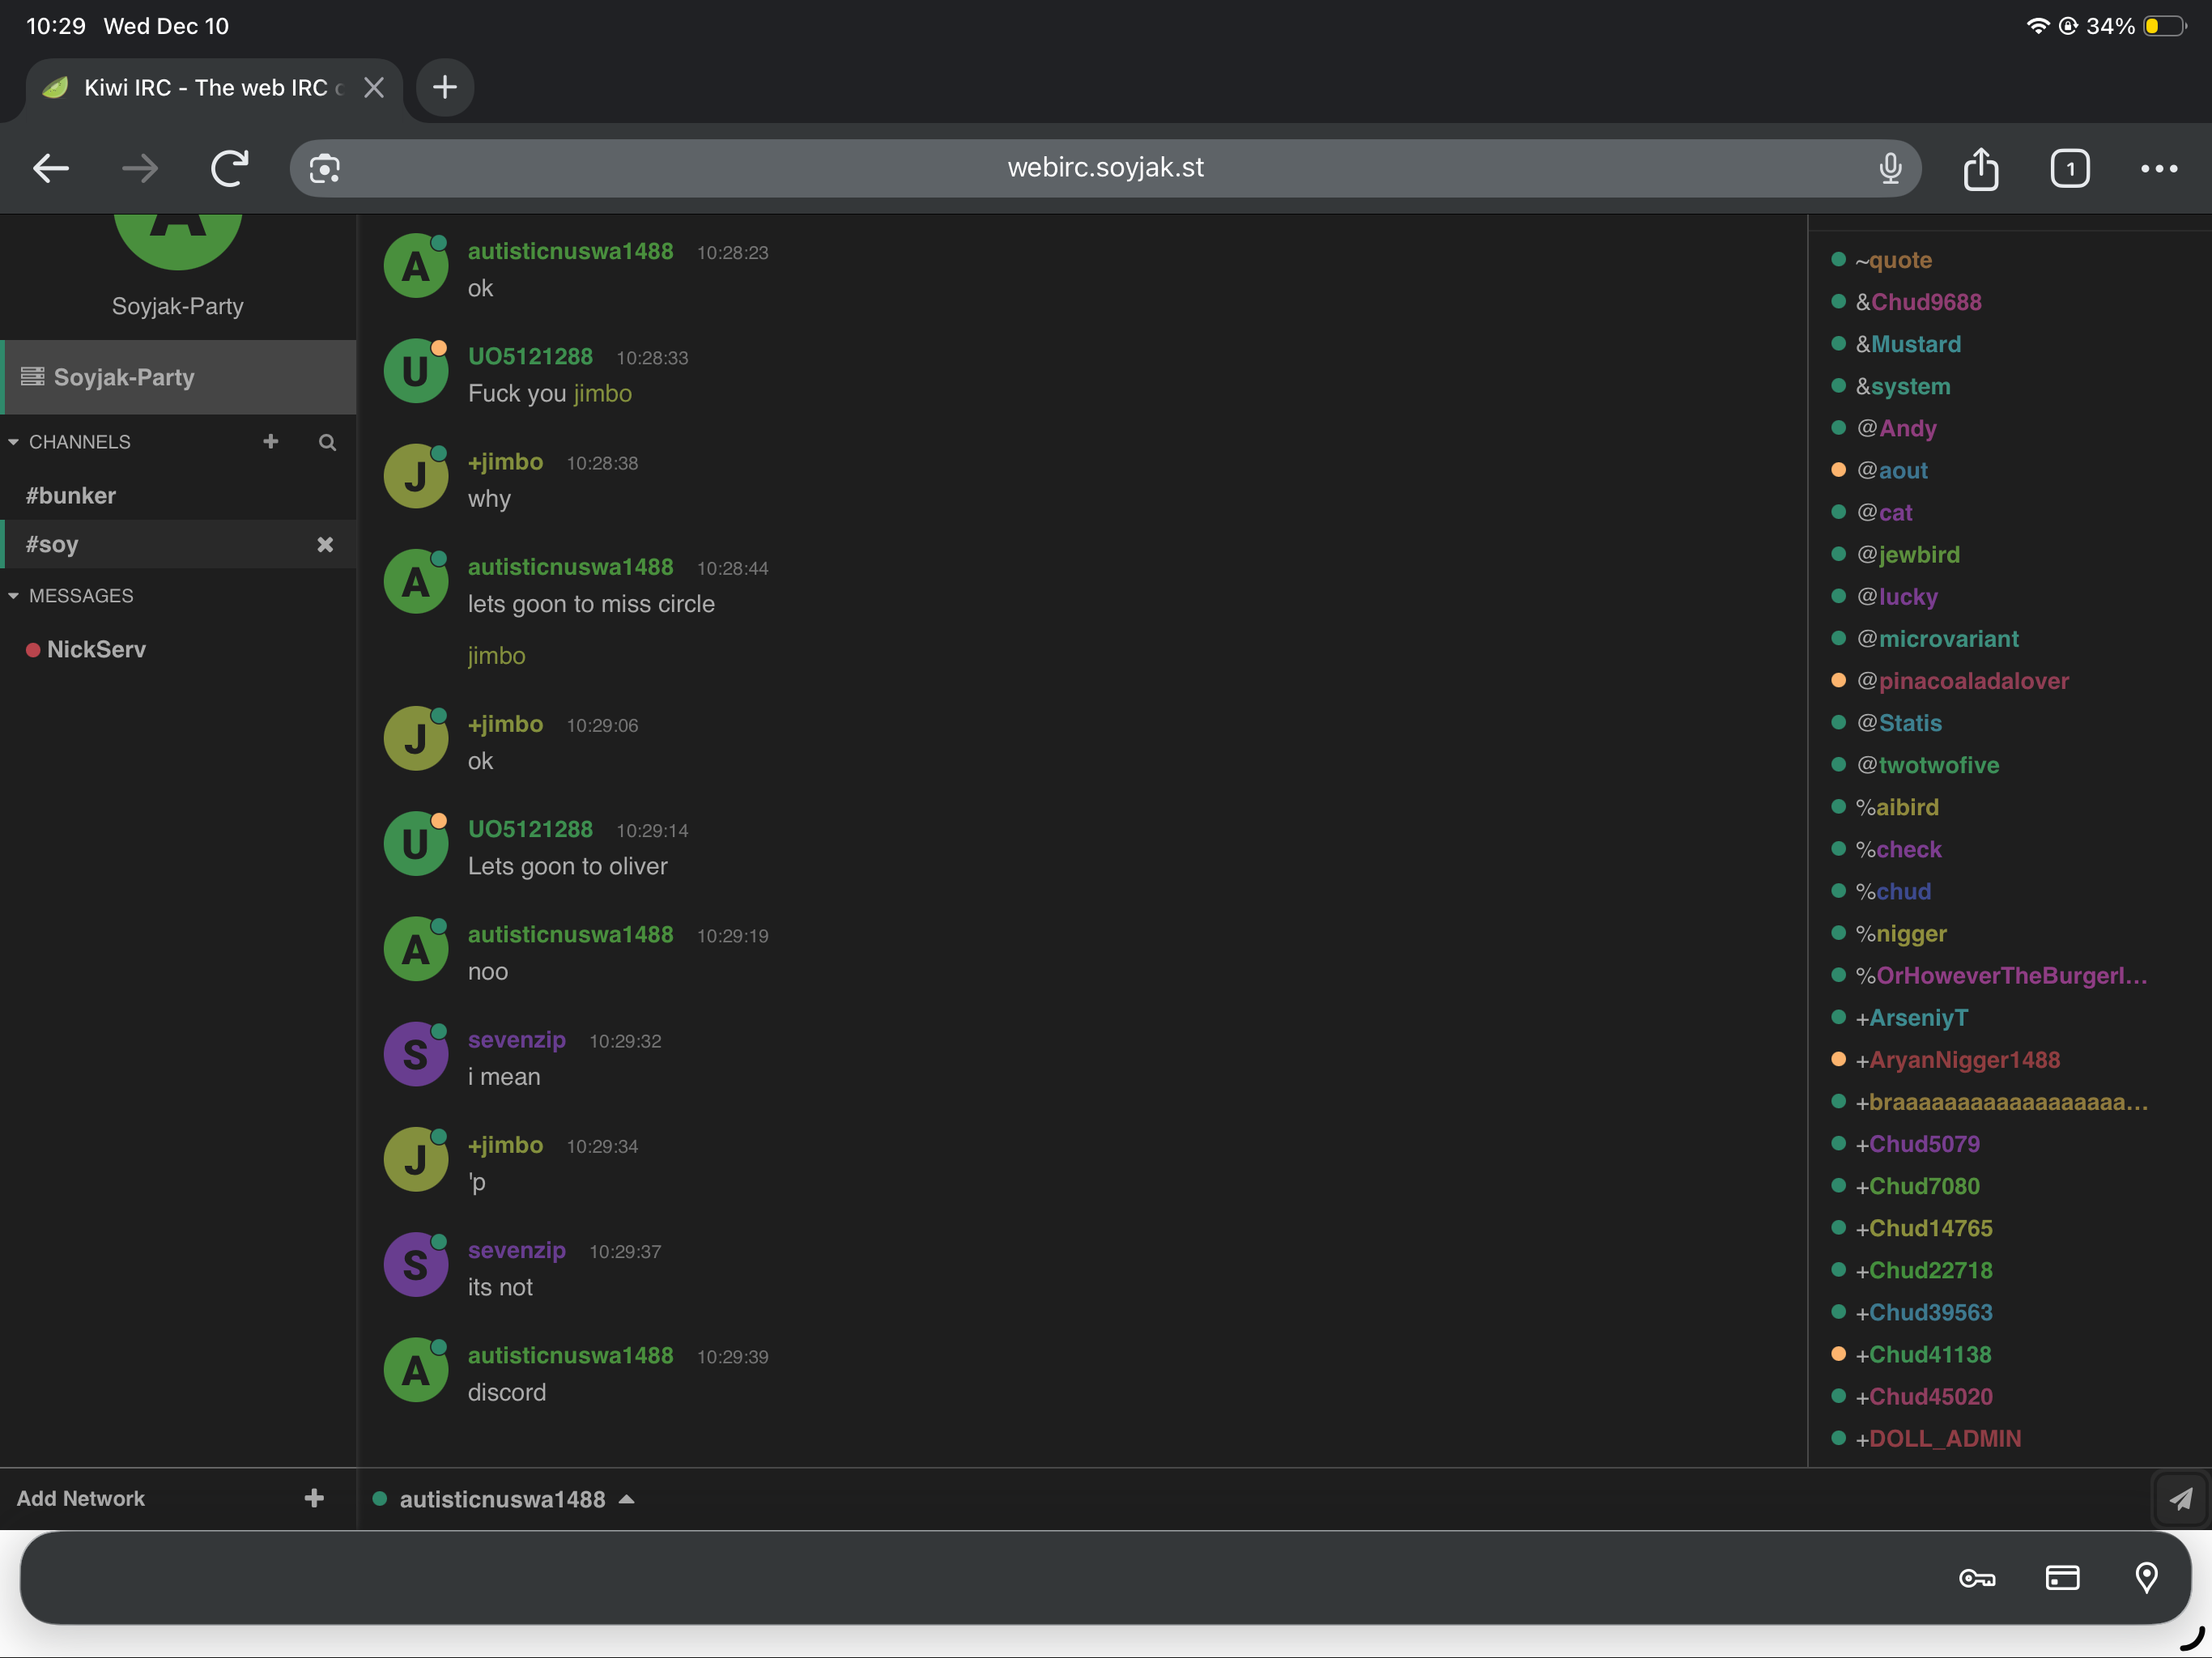Tap the passwords key icon
Viewport: 2212px width, 1658px height.
1977,1578
